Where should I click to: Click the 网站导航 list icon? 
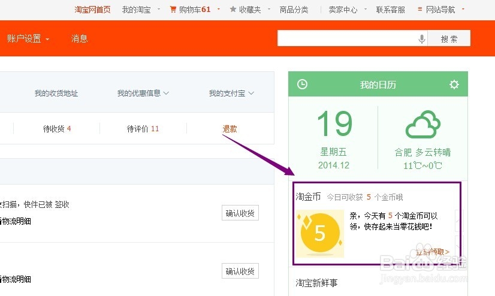coord(420,10)
